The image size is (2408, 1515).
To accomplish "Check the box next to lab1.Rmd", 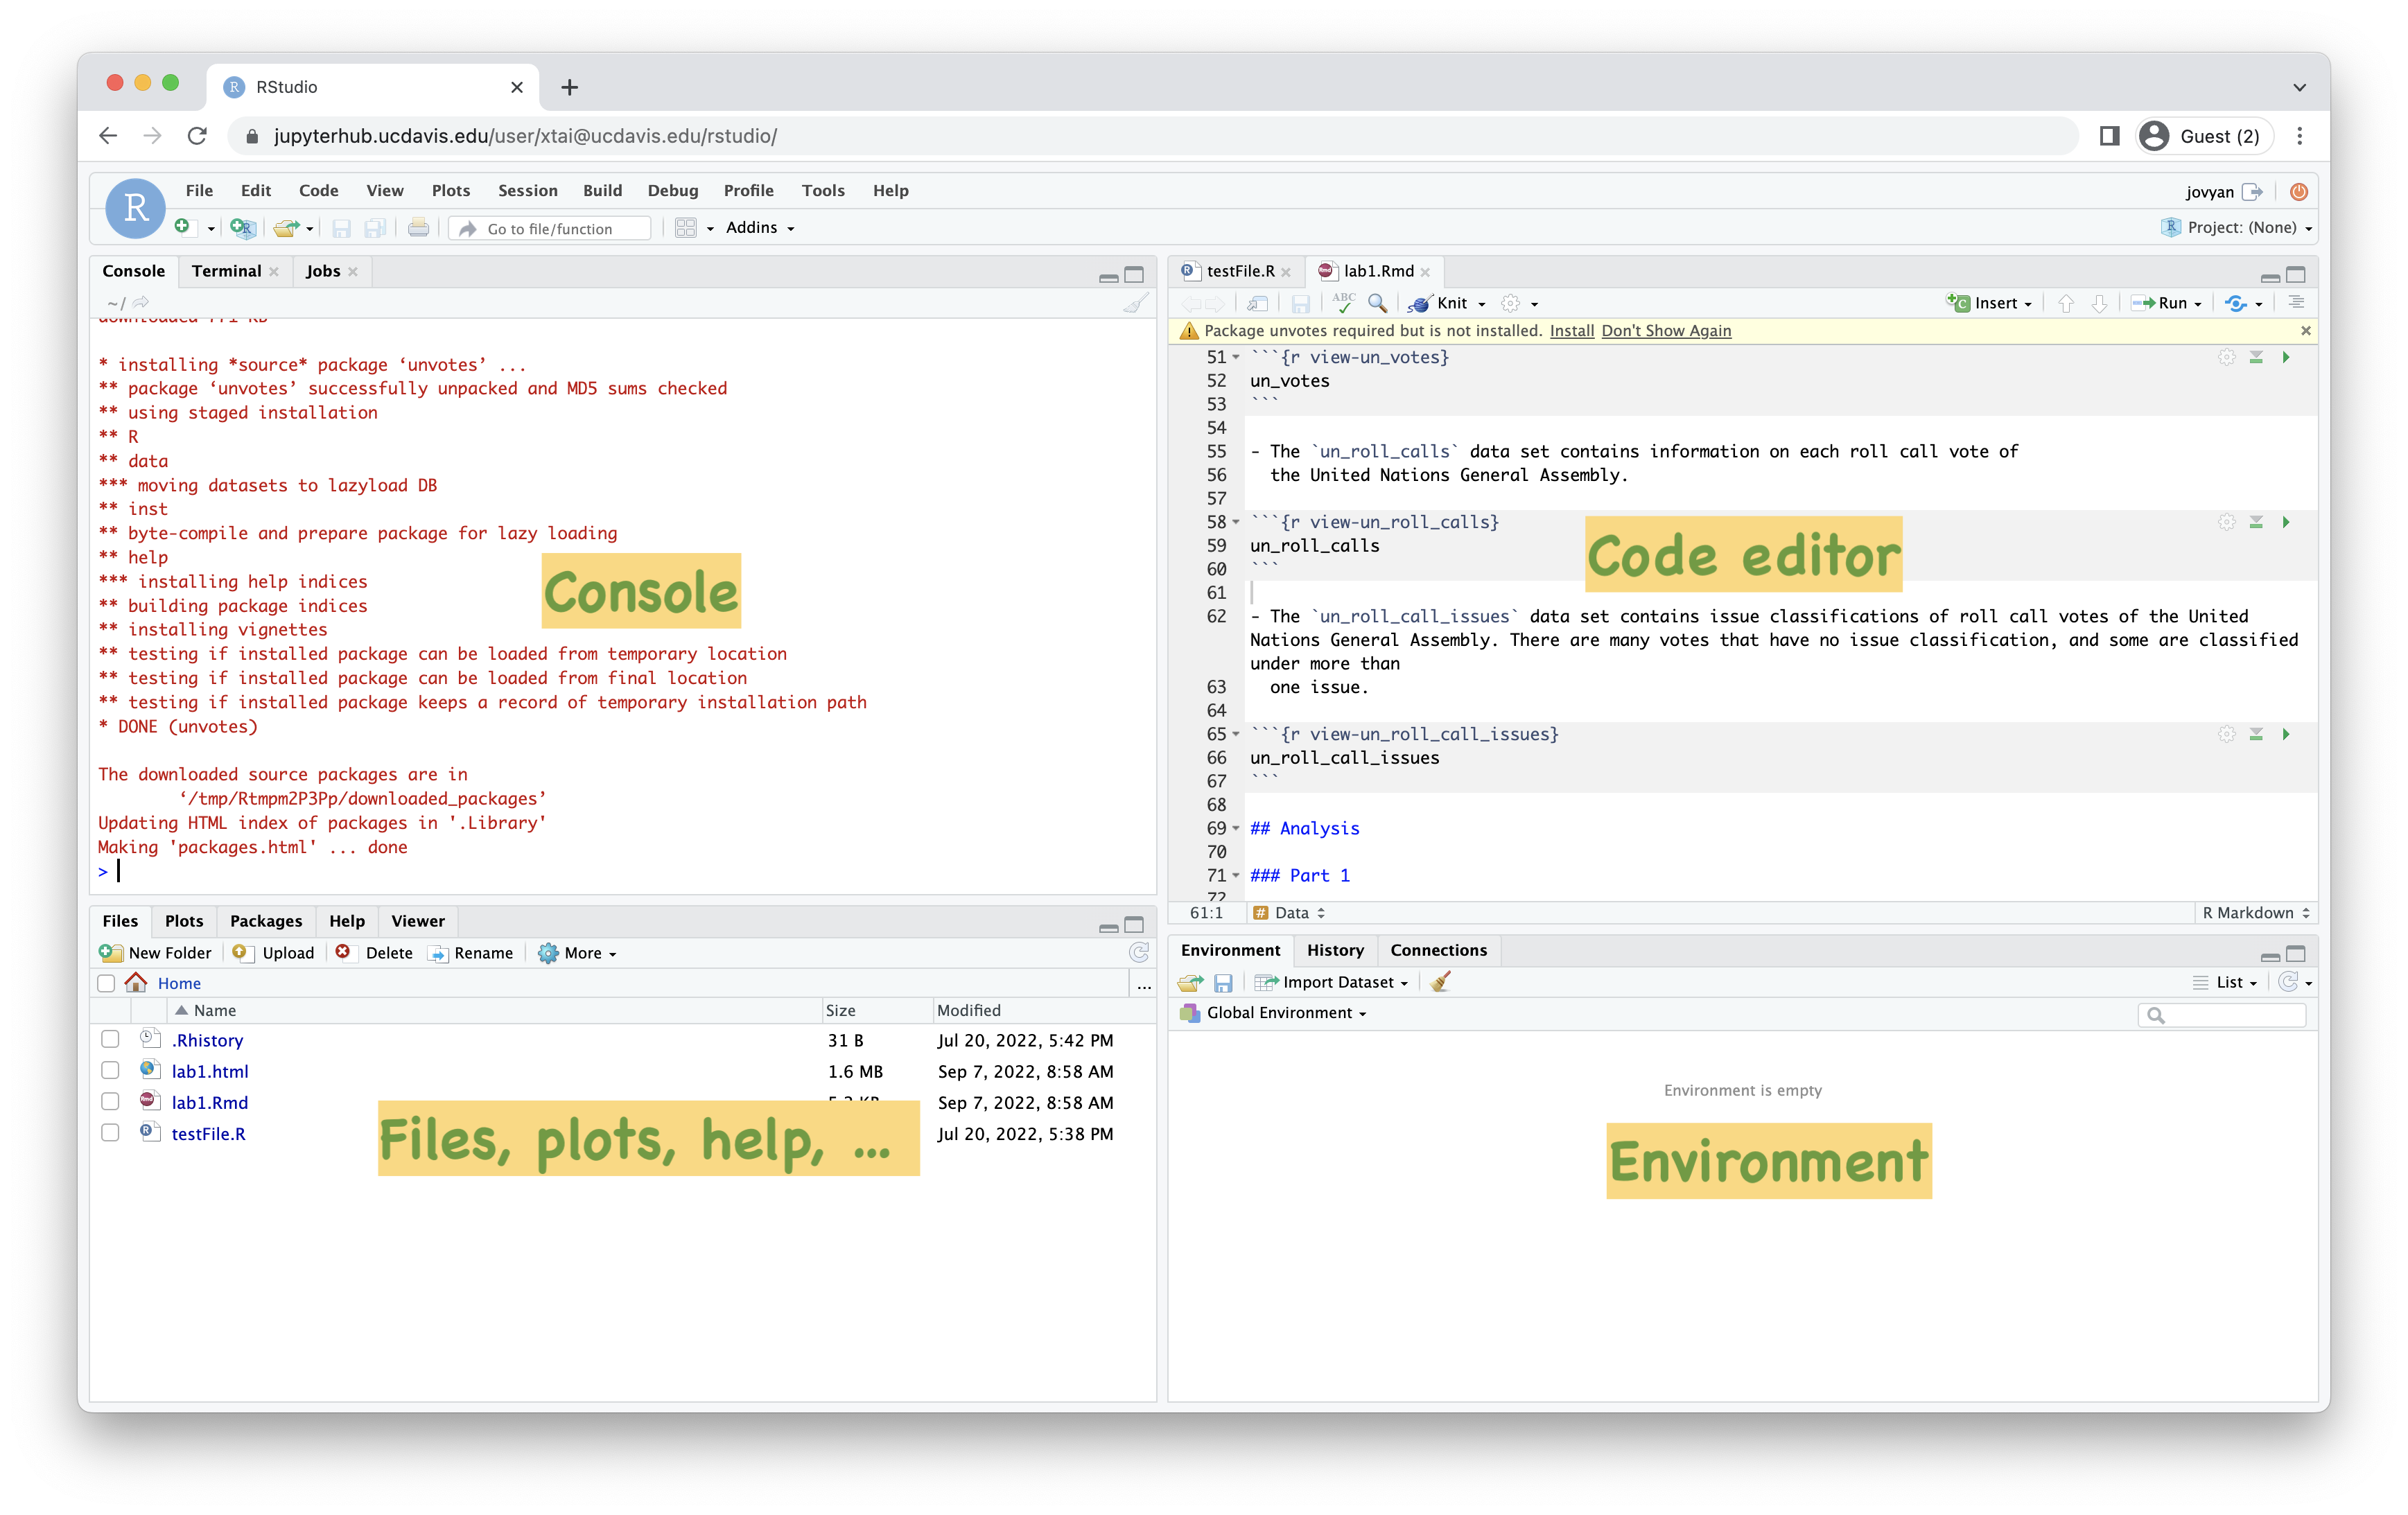I will (x=110, y=1102).
